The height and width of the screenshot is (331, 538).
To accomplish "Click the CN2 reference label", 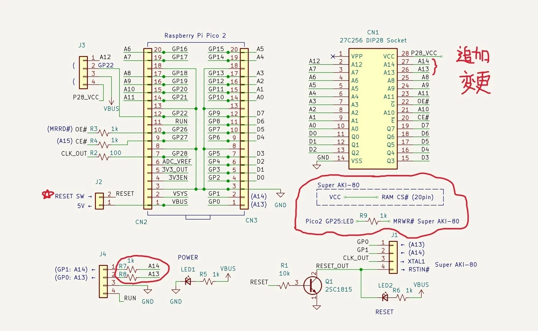I will (x=141, y=222).
